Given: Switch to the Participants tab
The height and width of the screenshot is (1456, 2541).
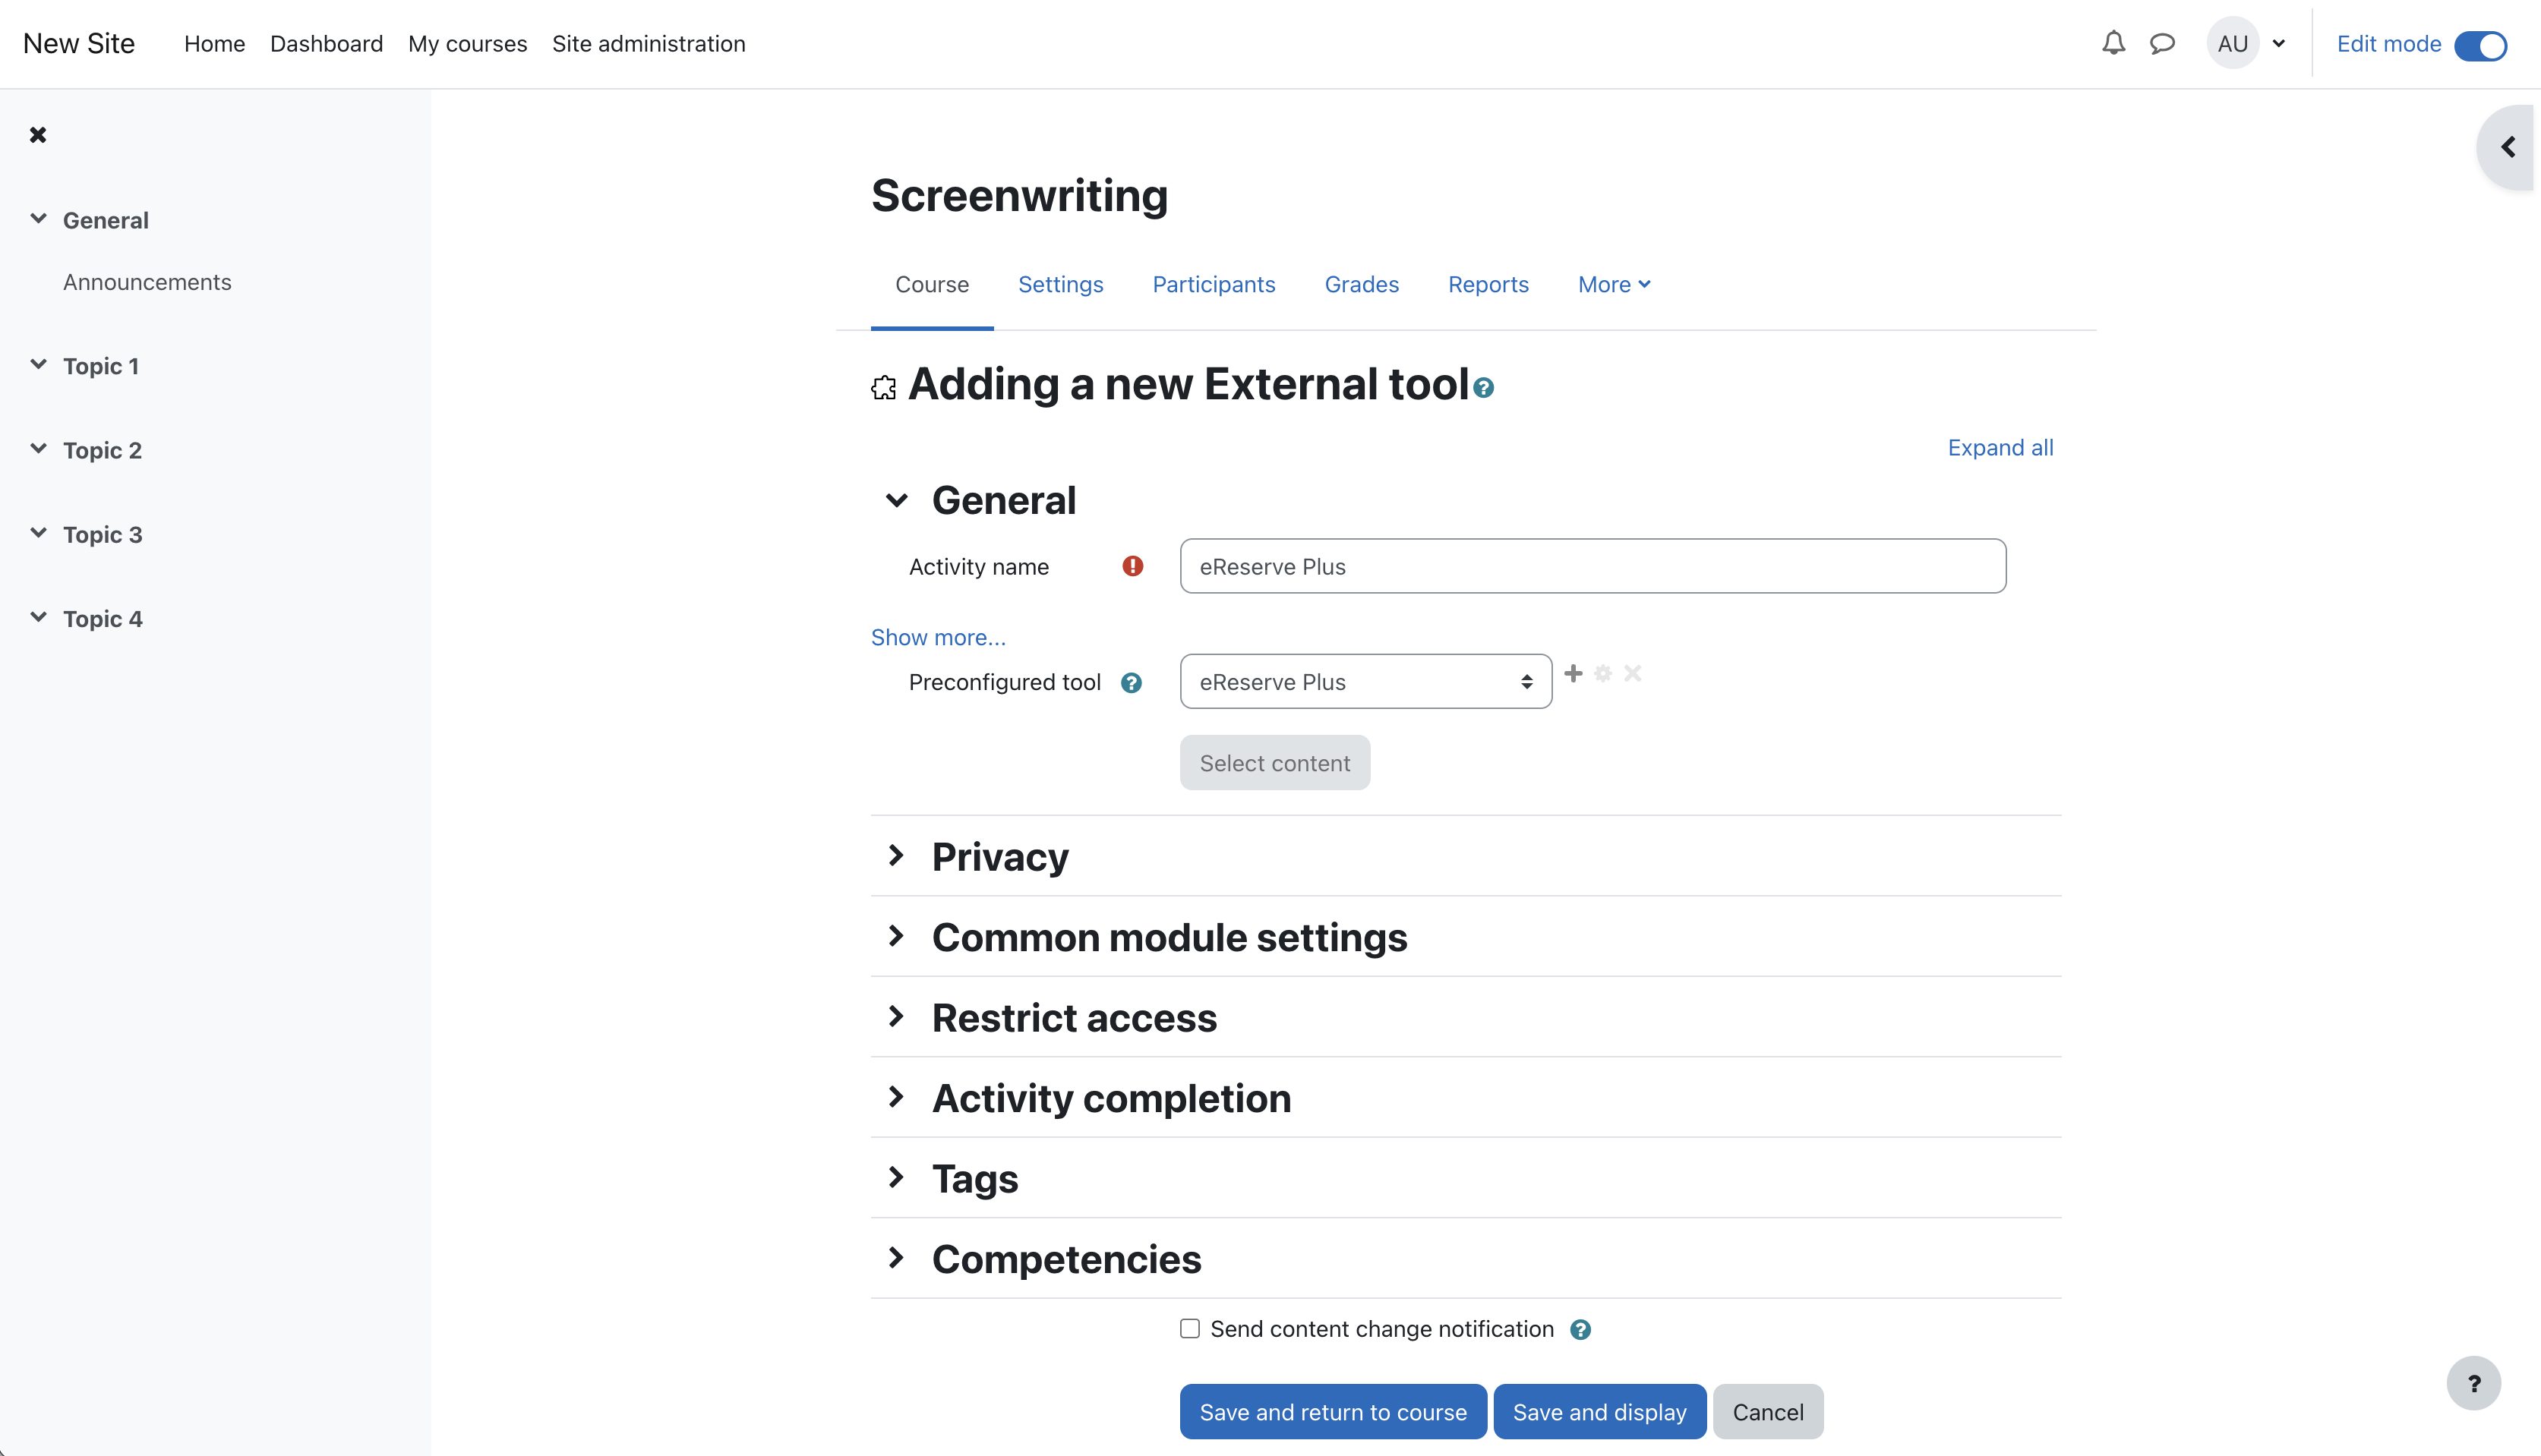Looking at the screenshot, I should click(1213, 284).
